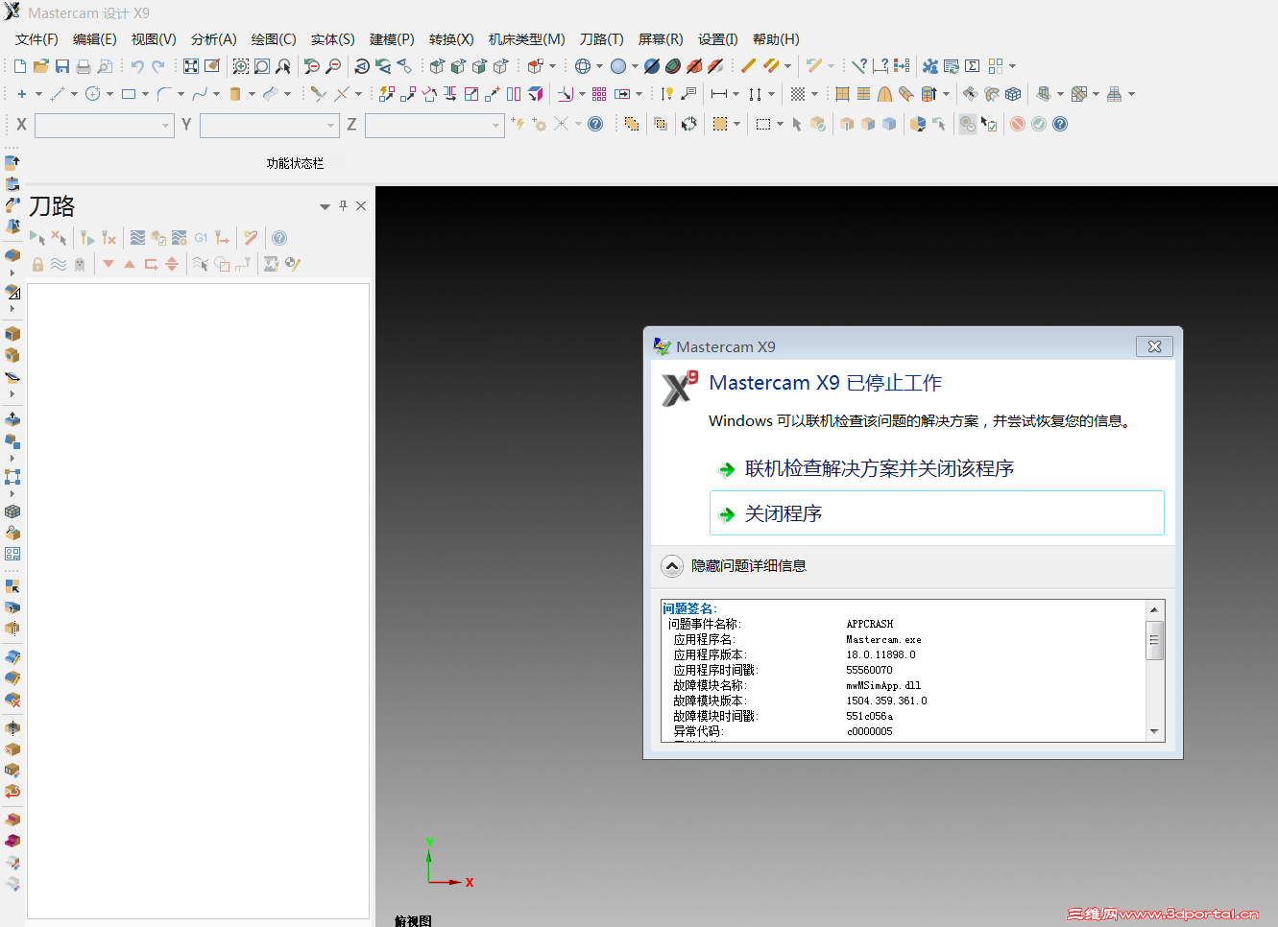This screenshot has width=1278, height=927.
Task: Open the 帮助(H) menu
Action: tap(776, 39)
